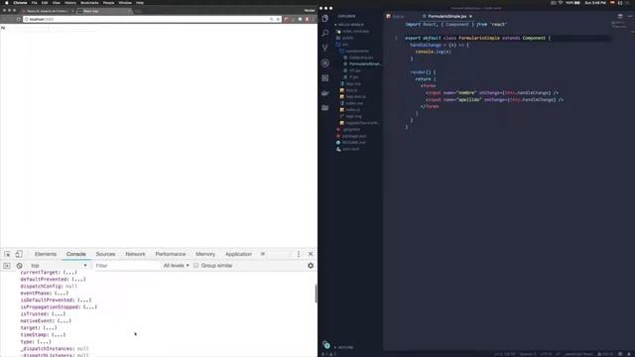Viewport: 635px width, 357px height.
Task: Switch to the Application tab
Action: (238, 254)
